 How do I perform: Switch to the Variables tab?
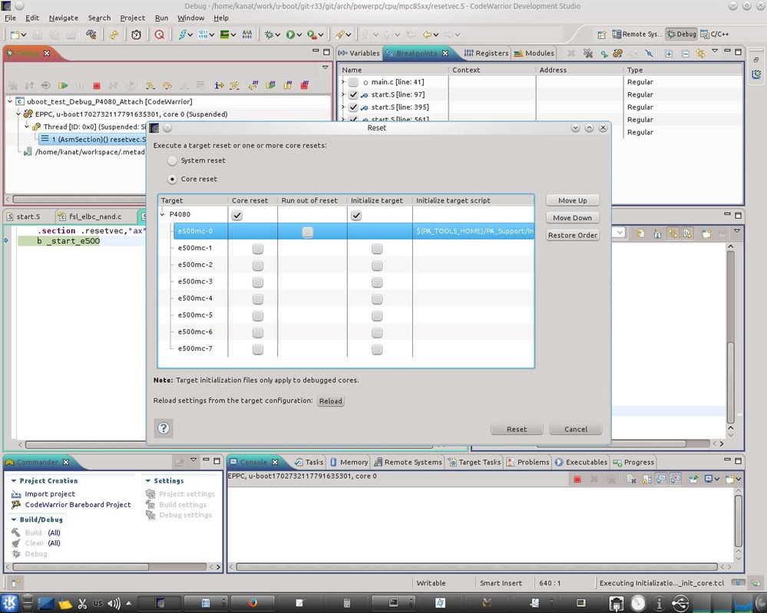click(359, 53)
